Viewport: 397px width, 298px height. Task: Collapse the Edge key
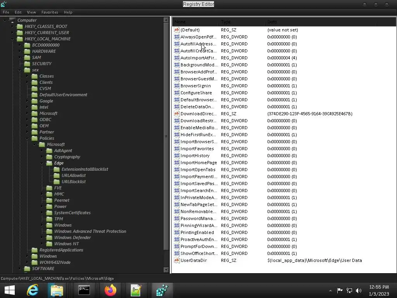(42, 163)
